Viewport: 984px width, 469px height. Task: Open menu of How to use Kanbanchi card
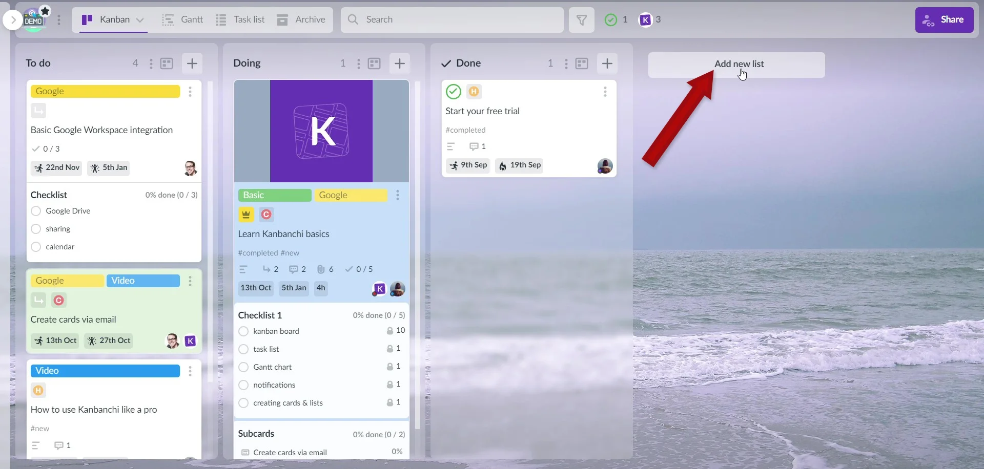(x=190, y=371)
